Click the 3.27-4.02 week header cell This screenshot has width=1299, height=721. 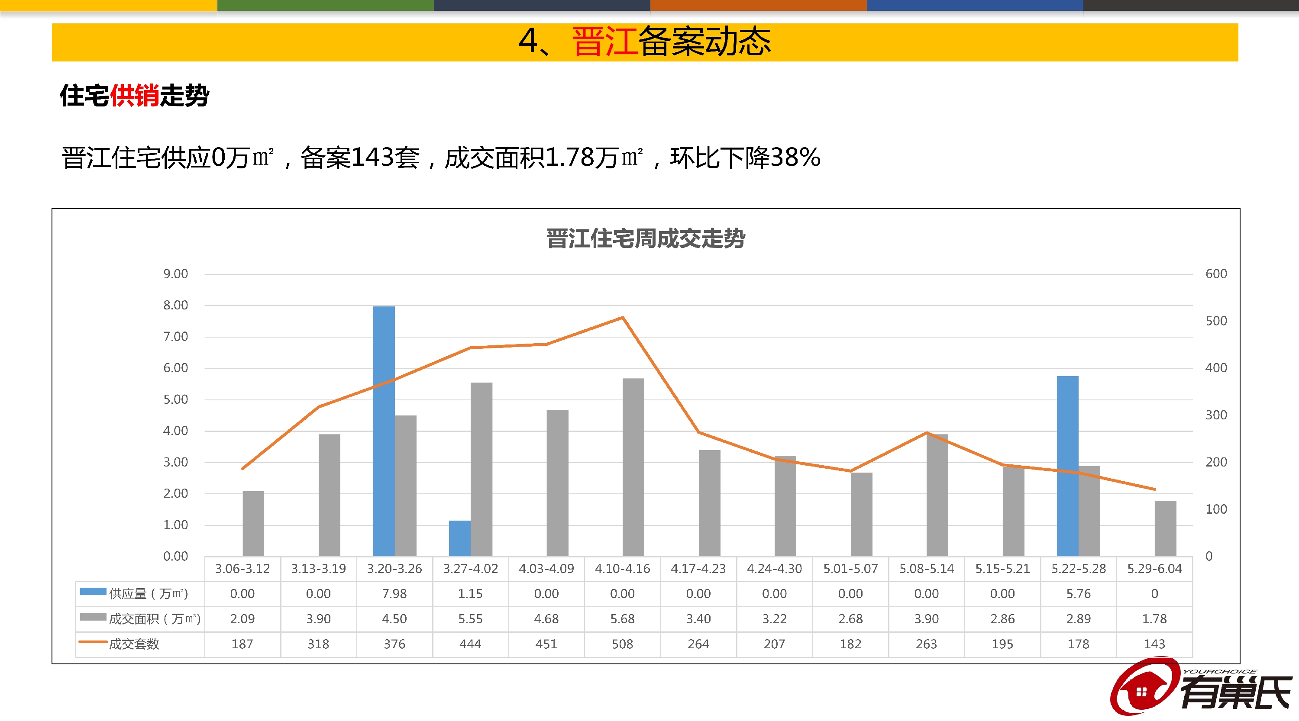click(471, 569)
